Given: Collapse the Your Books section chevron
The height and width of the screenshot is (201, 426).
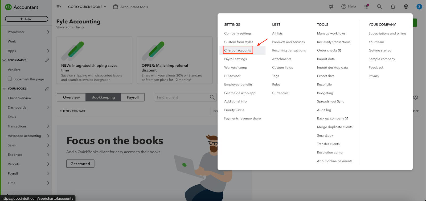Looking at the screenshot, I should coord(4,88).
